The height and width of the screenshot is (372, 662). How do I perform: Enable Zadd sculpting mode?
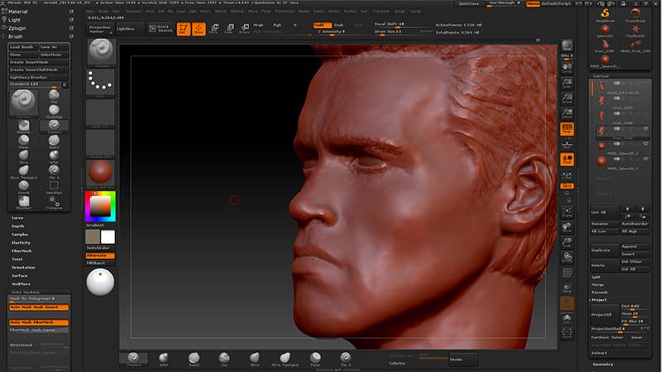[x=322, y=25]
